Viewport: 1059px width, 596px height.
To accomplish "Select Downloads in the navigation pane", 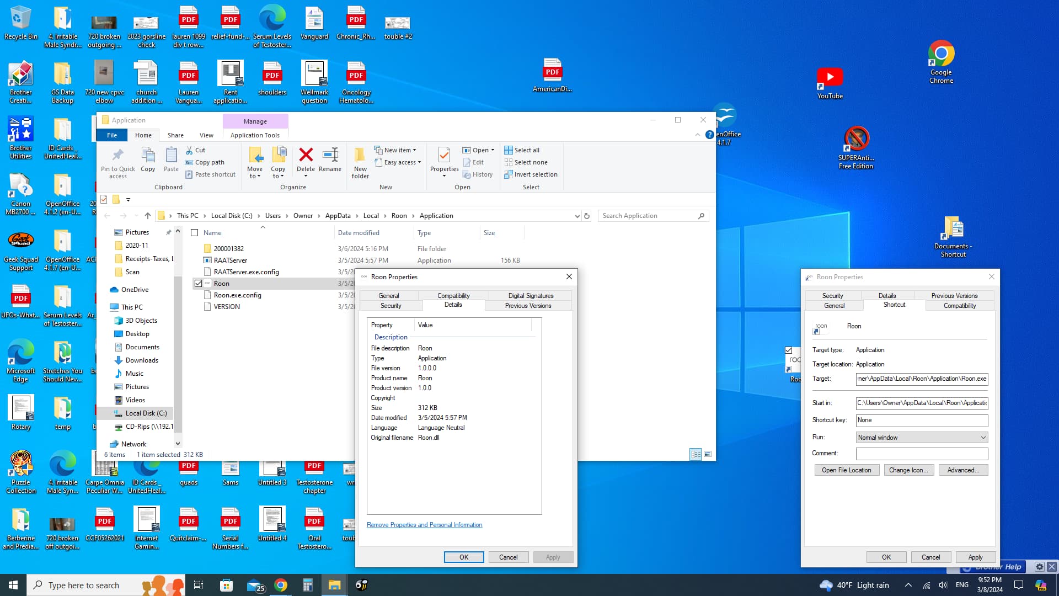I will pyautogui.click(x=142, y=360).
